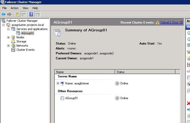
Task: Select aoagcluster.projects.local in the tree
Action: [28, 25]
